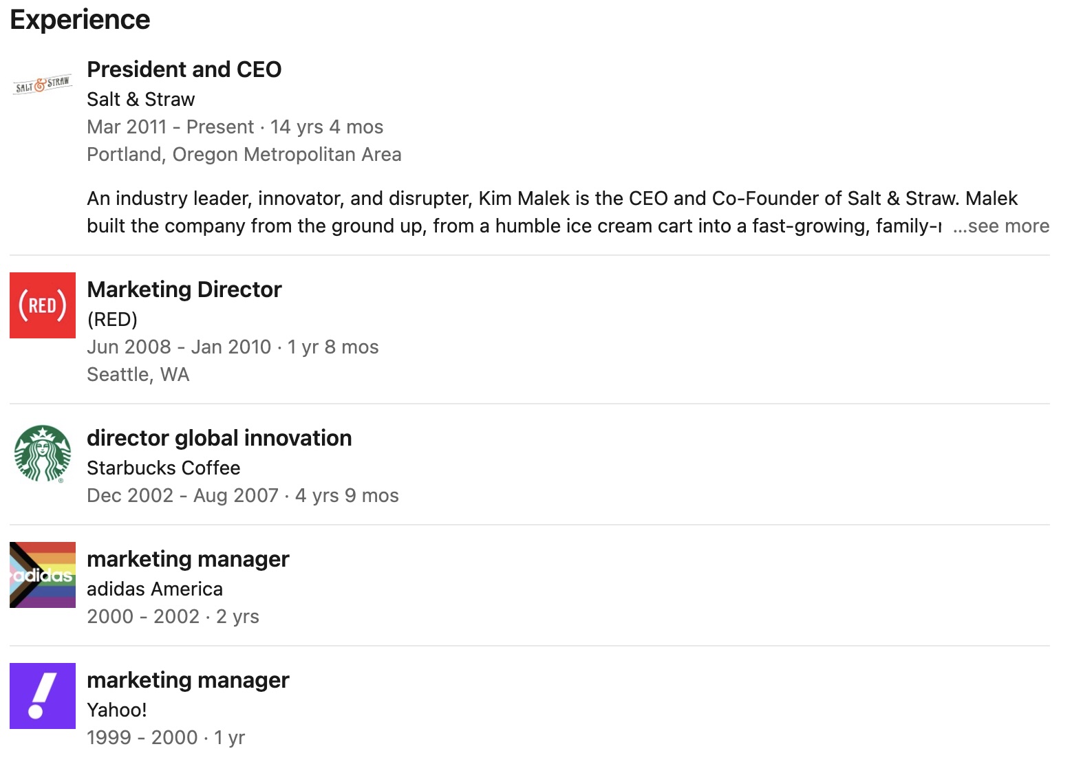The height and width of the screenshot is (762, 1072).
Task: Click the Portland, Oregon Metropolitan Area location
Action: point(244,155)
